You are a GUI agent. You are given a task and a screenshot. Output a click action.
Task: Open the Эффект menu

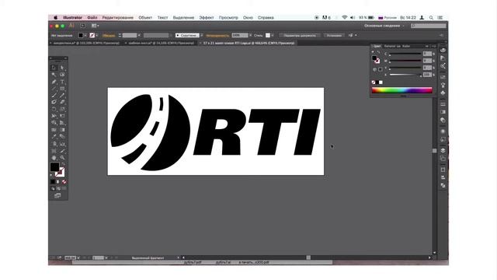click(207, 17)
